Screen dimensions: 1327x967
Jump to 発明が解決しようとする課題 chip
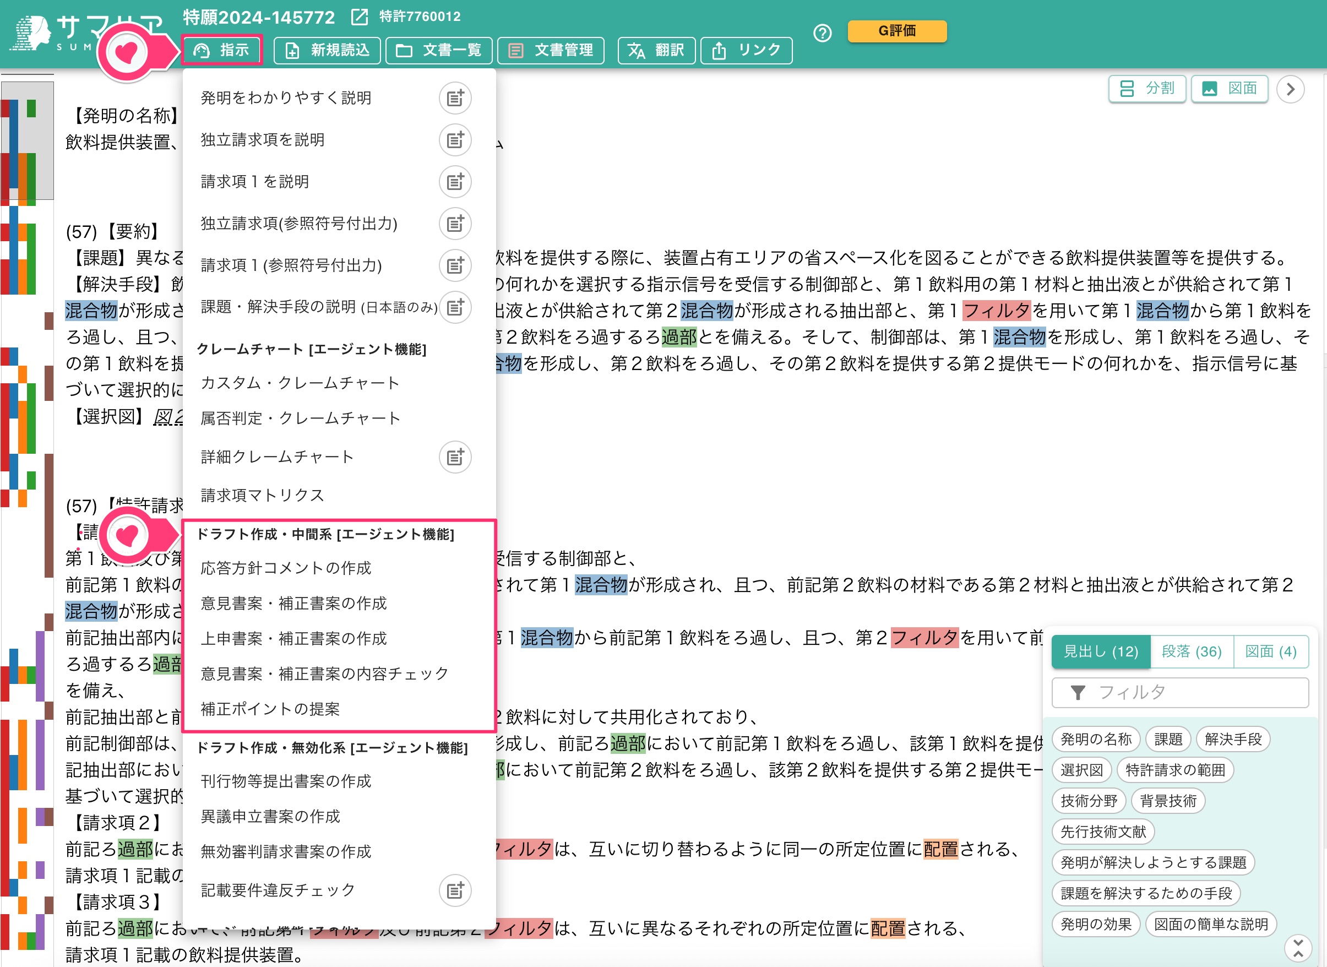1153,863
